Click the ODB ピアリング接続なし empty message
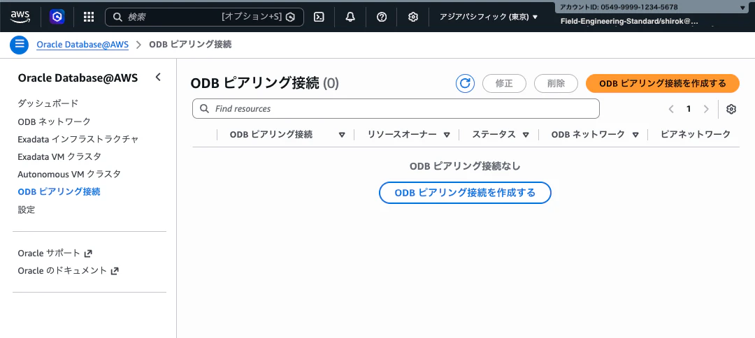 coord(465,166)
